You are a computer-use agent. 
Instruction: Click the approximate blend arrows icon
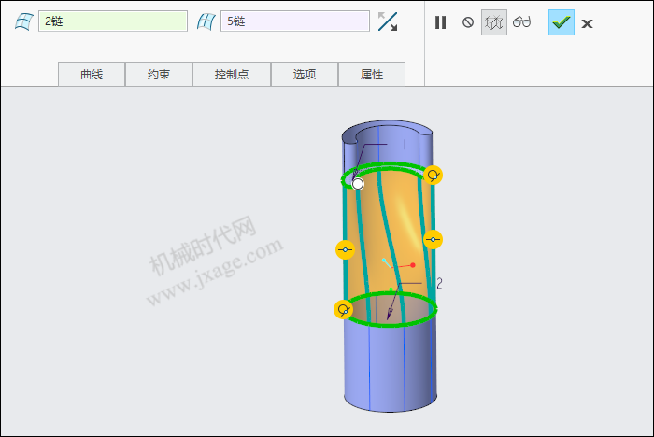(x=388, y=21)
